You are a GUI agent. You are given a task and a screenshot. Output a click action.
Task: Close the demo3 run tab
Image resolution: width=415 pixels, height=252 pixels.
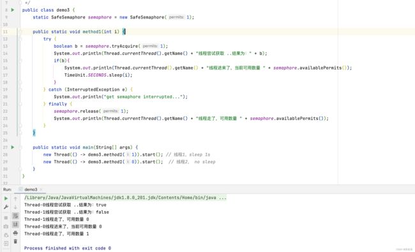[41, 189]
